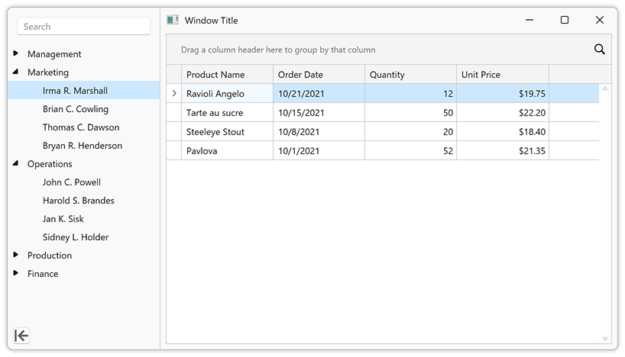This screenshot has width=625, height=357.
Task: Click the application icon beside Window Title
Action: click(173, 21)
